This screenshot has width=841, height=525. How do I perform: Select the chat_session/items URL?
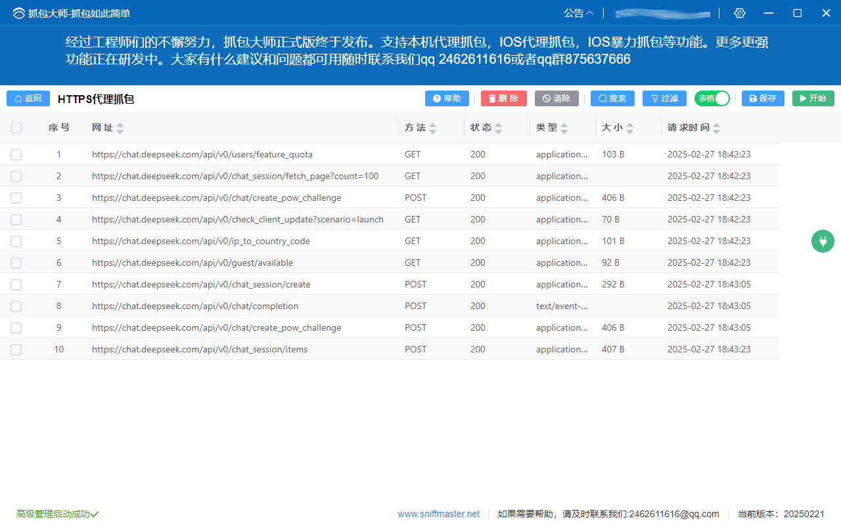click(200, 350)
